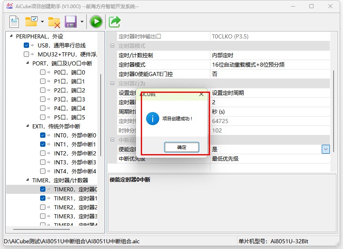343x249 pixels.
Task: Click the T0CLKO (P3.5) value cell
Action: tap(270, 36)
